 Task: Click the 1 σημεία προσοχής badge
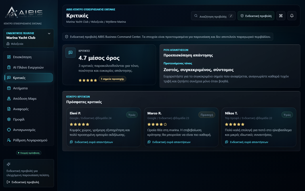click(112, 79)
